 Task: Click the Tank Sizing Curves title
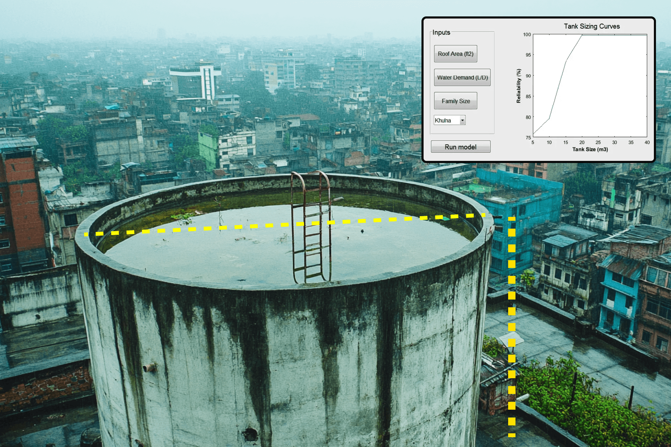tap(592, 26)
